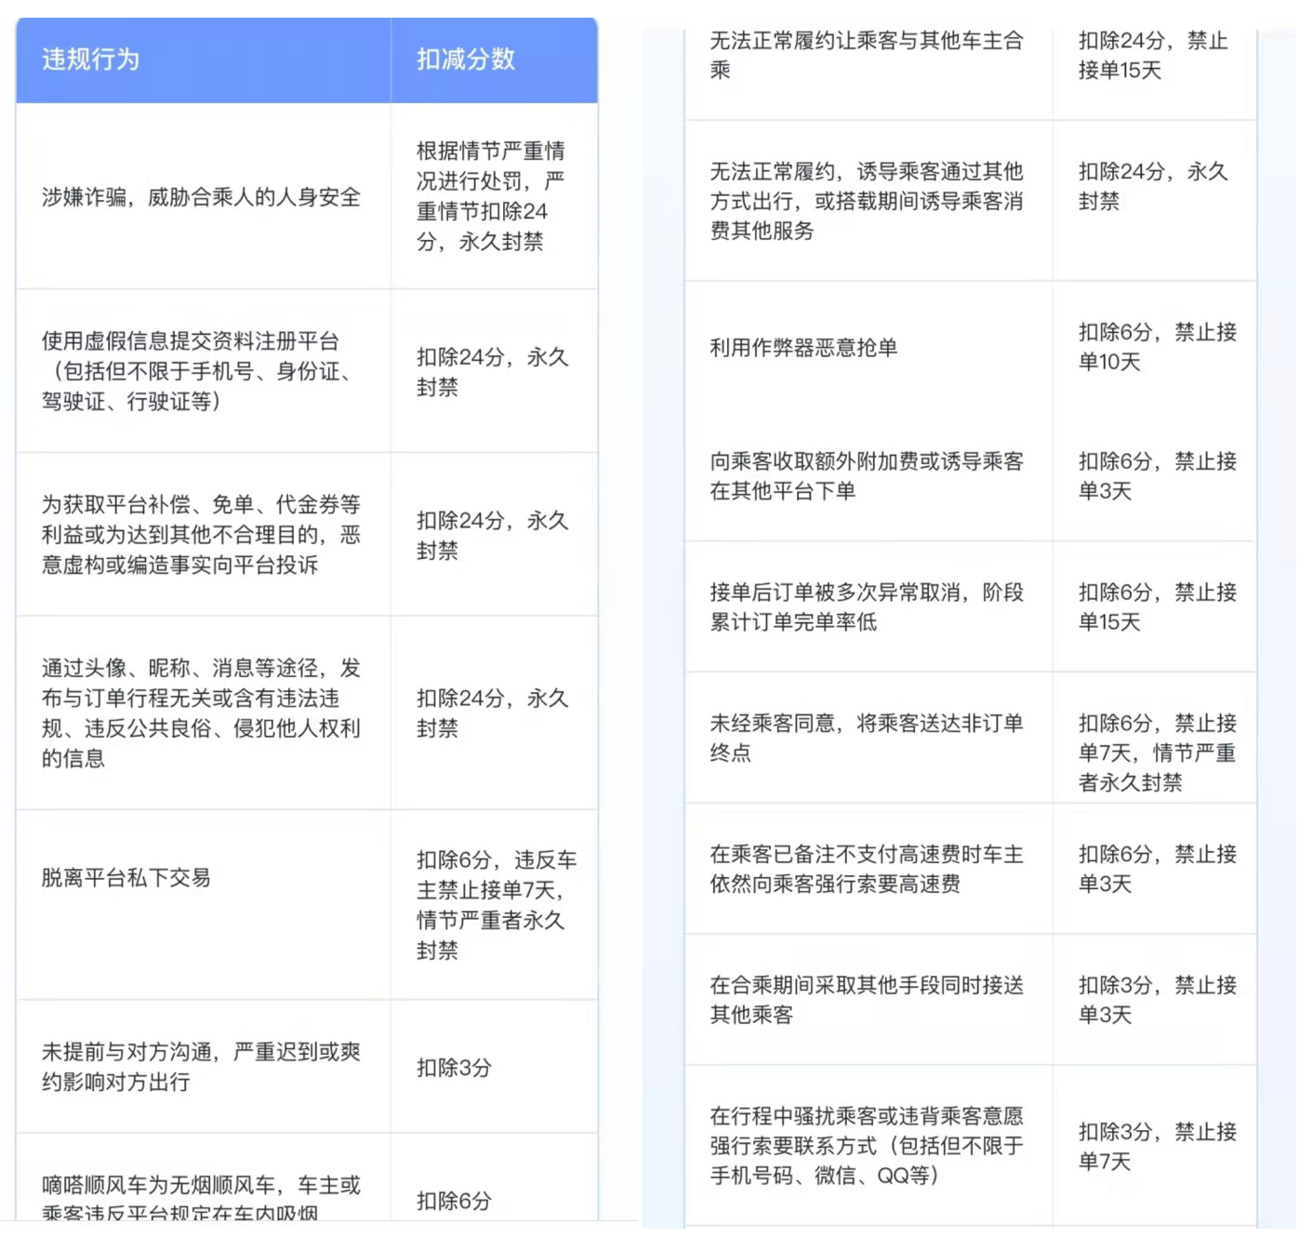The width and height of the screenshot is (1312, 1238).
Task: Click the 违规行为 column header
Action: [204, 60]
